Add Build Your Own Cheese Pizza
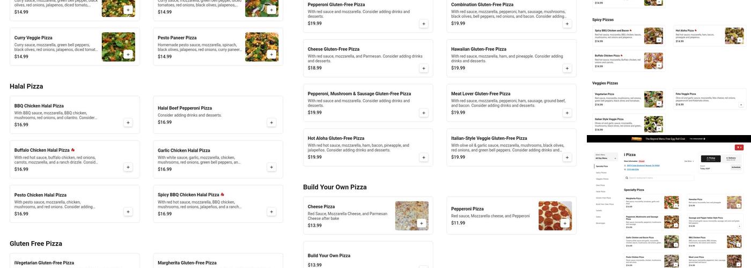 (x=421, y=224)
